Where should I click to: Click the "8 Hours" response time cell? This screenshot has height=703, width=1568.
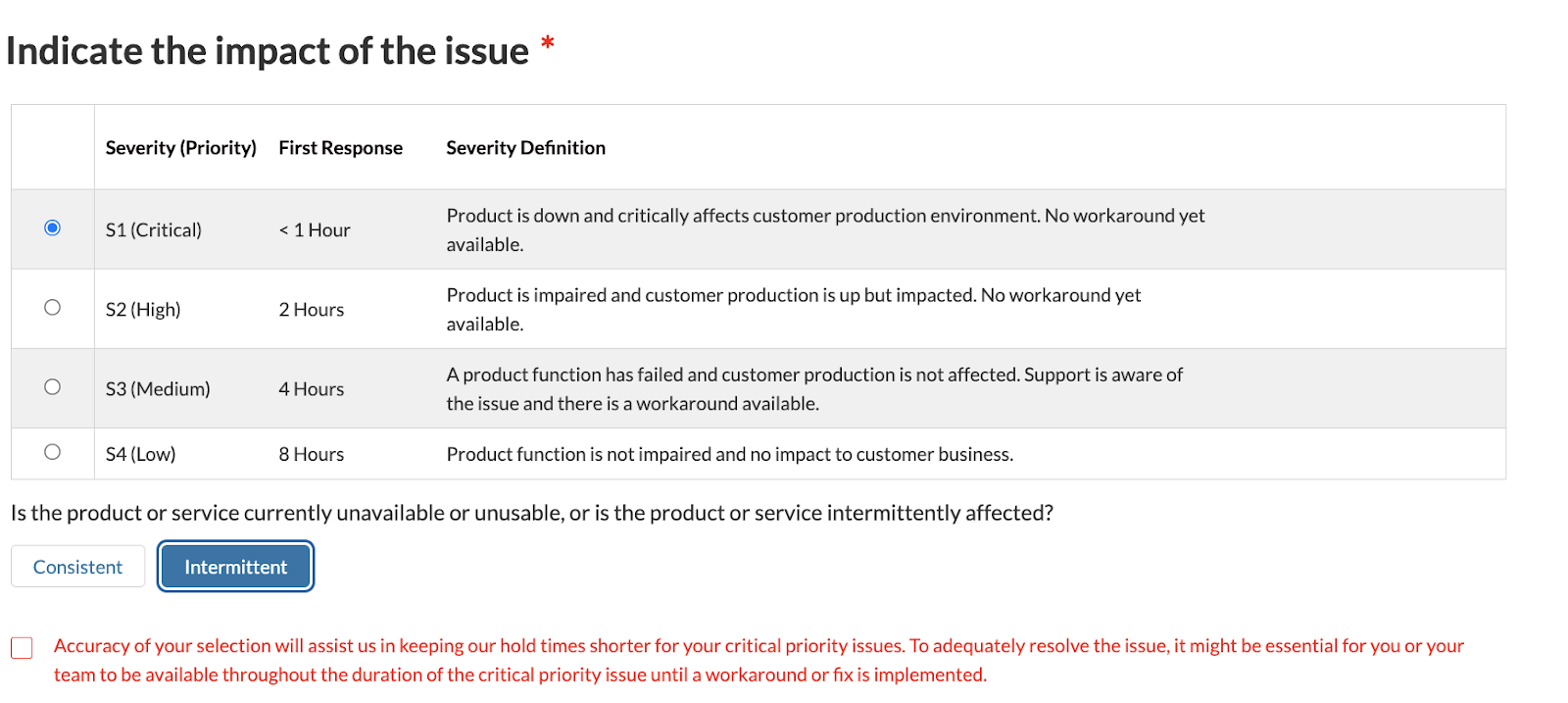(x=312, y=455)
